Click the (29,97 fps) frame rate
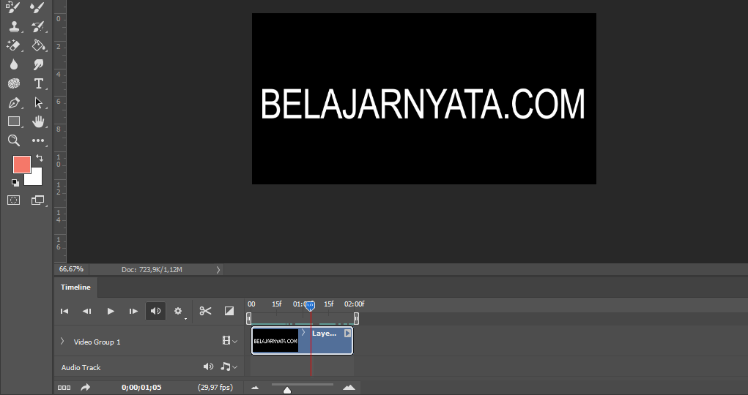This screenshot has width=748, height=395. pyautogui.click(x=215, y=388)
